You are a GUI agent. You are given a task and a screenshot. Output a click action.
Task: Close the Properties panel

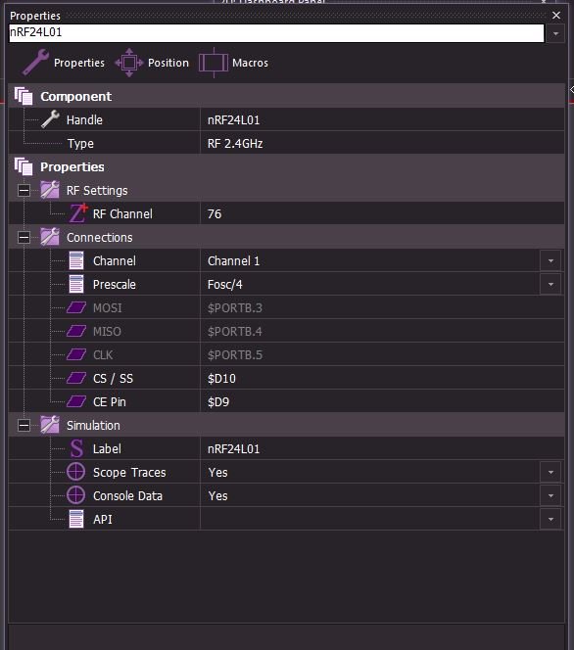(556, 16)
